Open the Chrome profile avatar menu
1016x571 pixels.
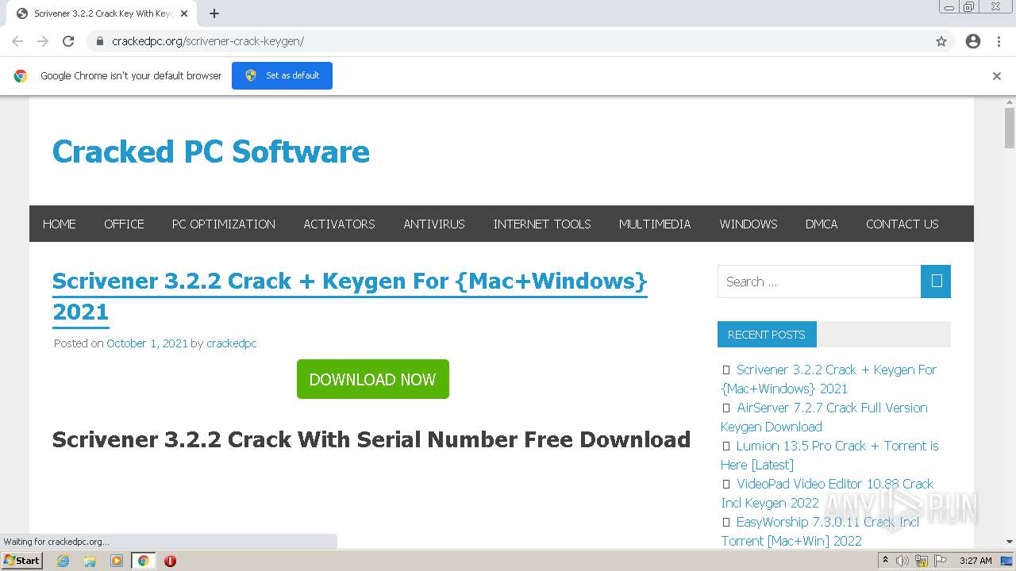(x=973, y=41)
